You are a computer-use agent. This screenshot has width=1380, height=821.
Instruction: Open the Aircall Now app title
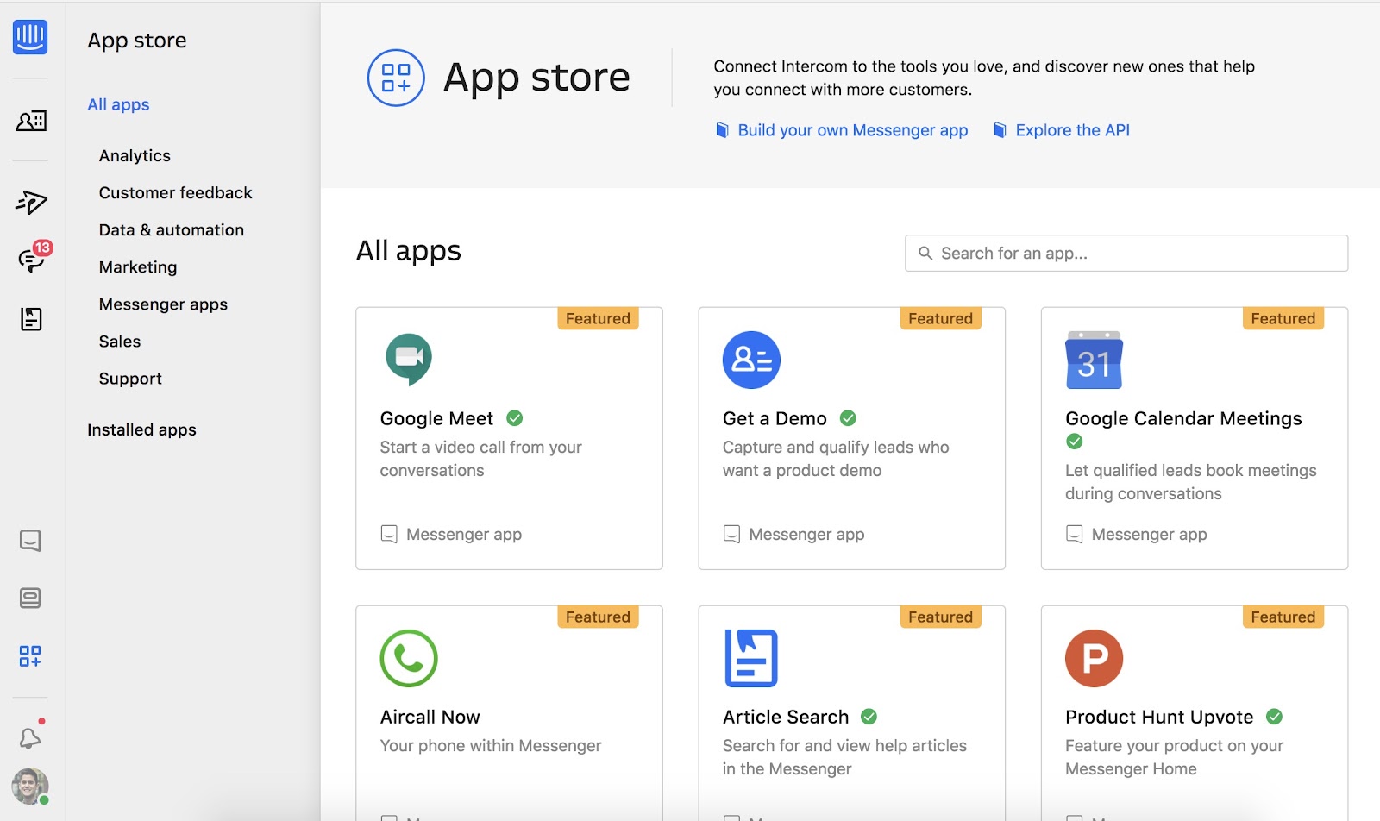pyautogui.click(x=430, y=717)
